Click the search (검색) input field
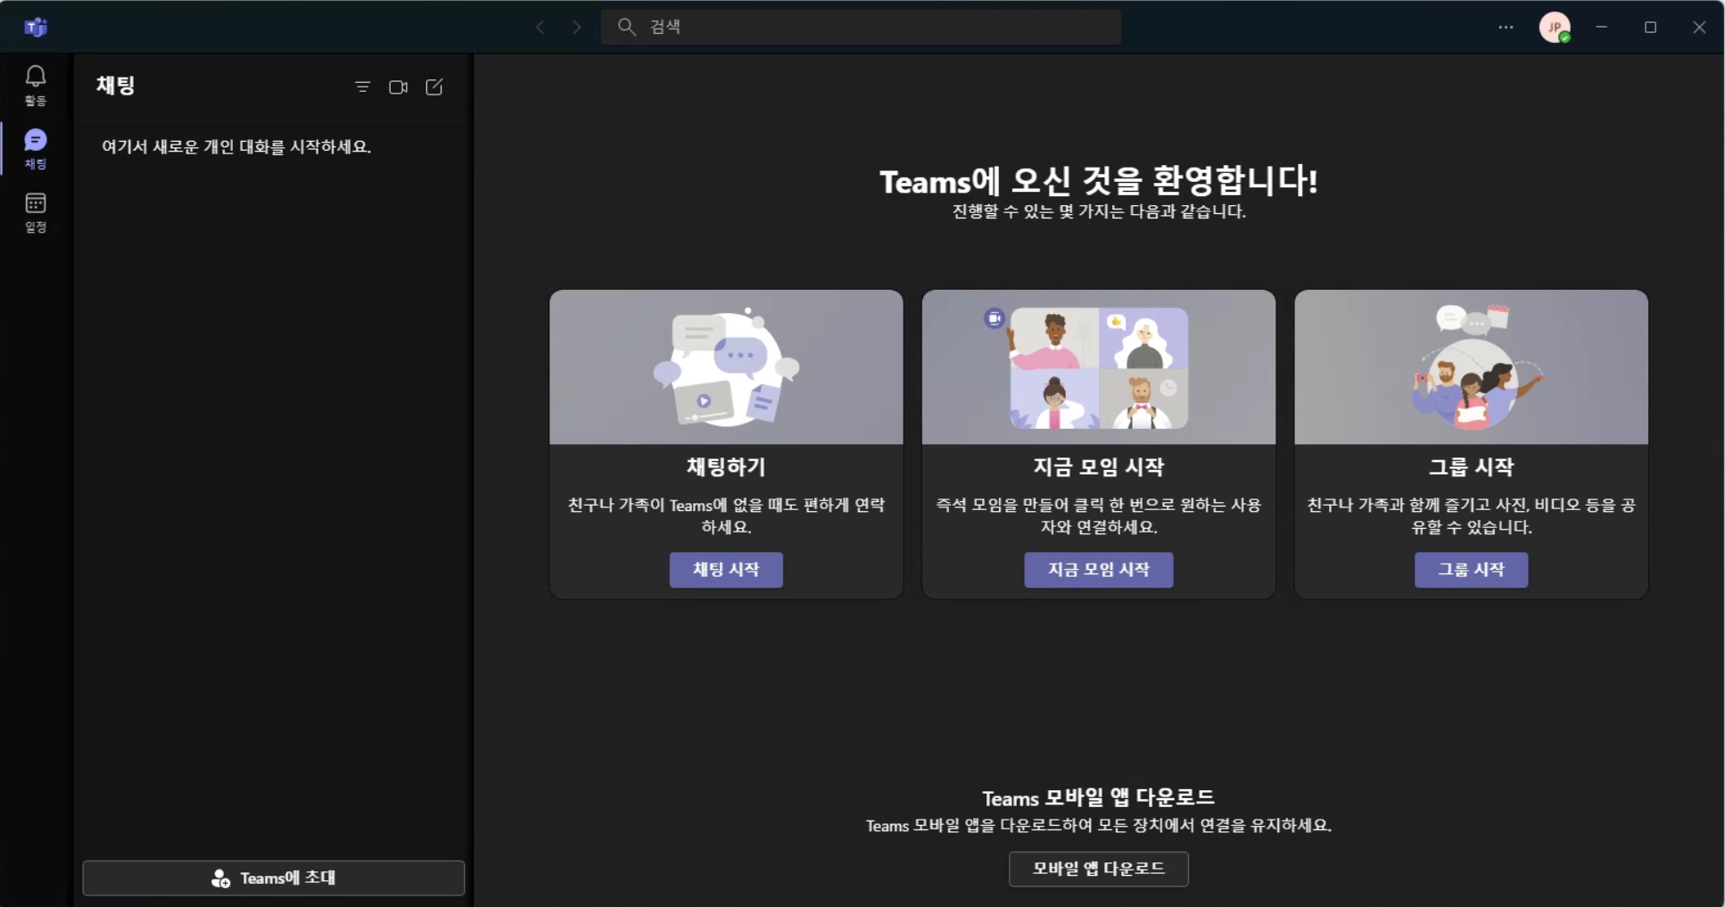The image size is (1725, 907). [x=861, y=27]
